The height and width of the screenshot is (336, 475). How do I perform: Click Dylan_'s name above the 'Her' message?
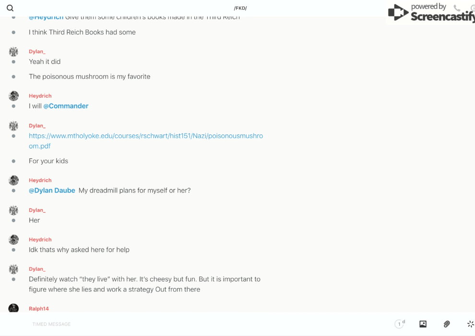coord(37,210)
